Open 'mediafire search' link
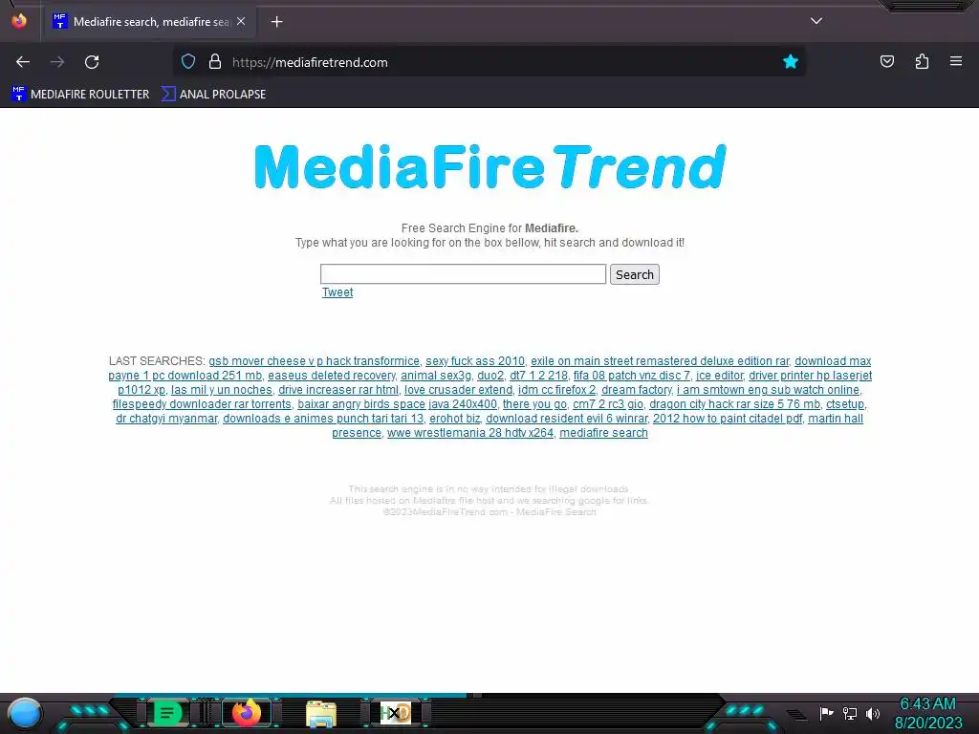This screenshot has width=979, height=734. point(604,433)
